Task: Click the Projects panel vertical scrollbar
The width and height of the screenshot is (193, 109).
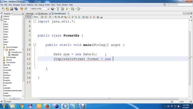Action: (23, 49)
